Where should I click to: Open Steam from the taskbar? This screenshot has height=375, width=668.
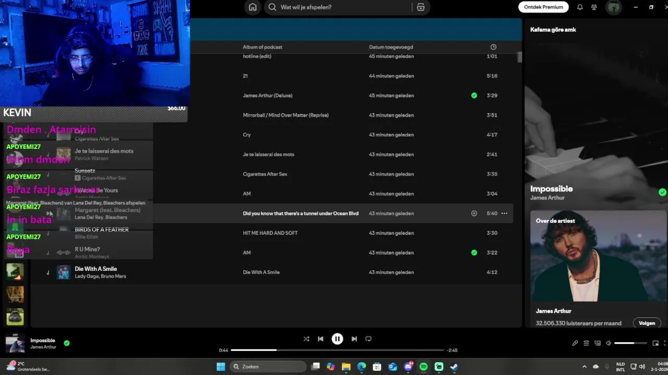pos(454,367)
